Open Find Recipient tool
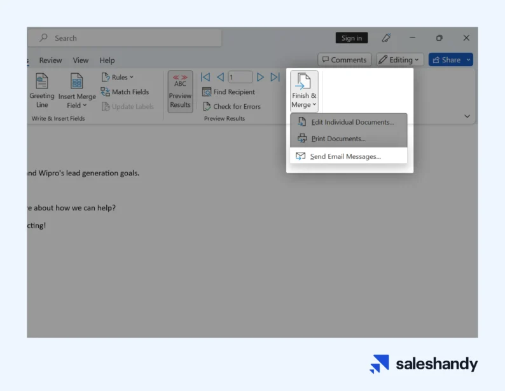The width and height of the screenshot is (505, 391). [228, 92]
